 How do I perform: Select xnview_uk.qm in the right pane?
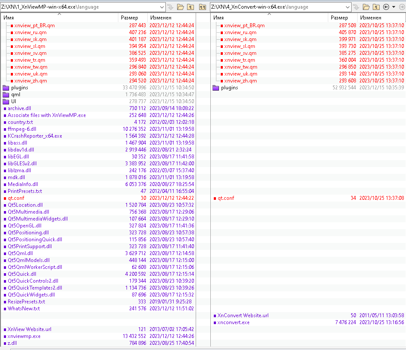pos(241,74)
